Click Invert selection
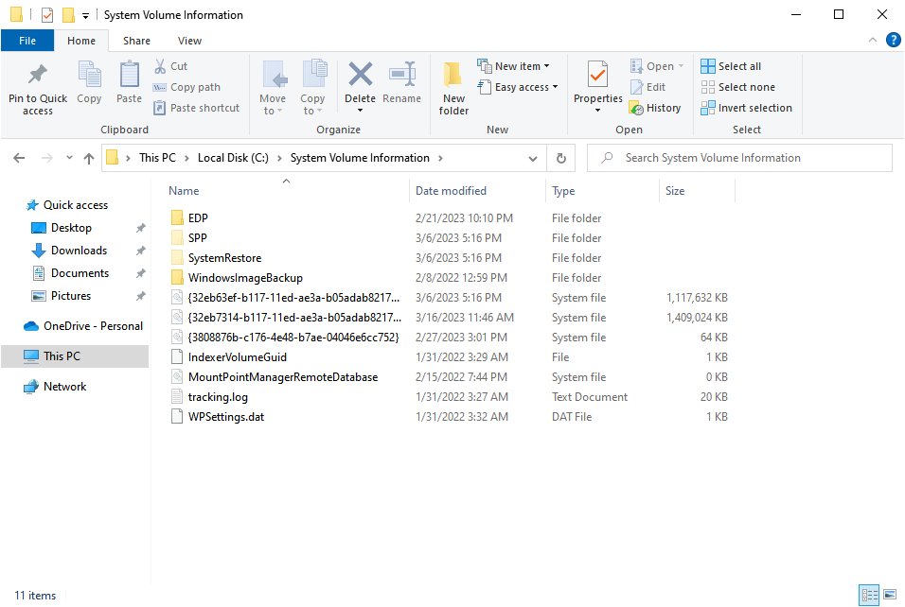The width and height of the screenshot is (905, 607). pyautogui.click(x=746, y=108)
